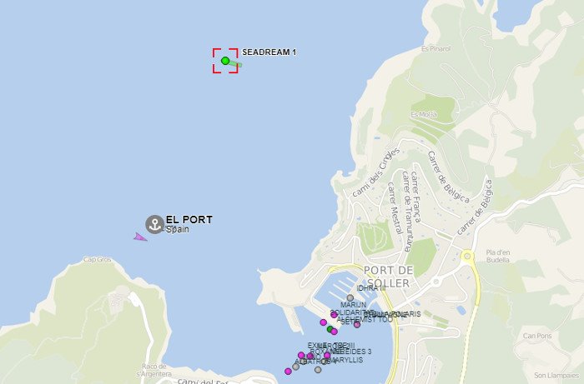Click the bottom-most gray anchored vessel dot
This screenshot has width=584, height=384.
318,370
